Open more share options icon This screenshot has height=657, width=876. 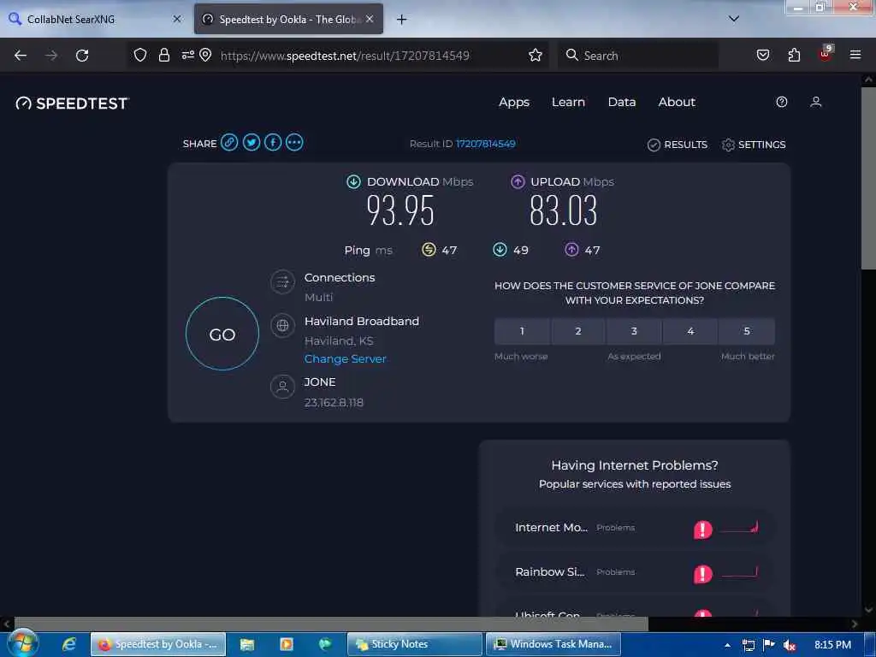click(x=294, y=143)
